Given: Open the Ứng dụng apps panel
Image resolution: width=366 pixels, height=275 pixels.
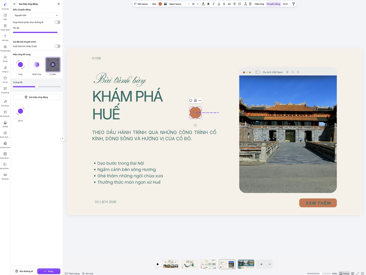Looking at the screenshot, I should click(x=5, y=90).
